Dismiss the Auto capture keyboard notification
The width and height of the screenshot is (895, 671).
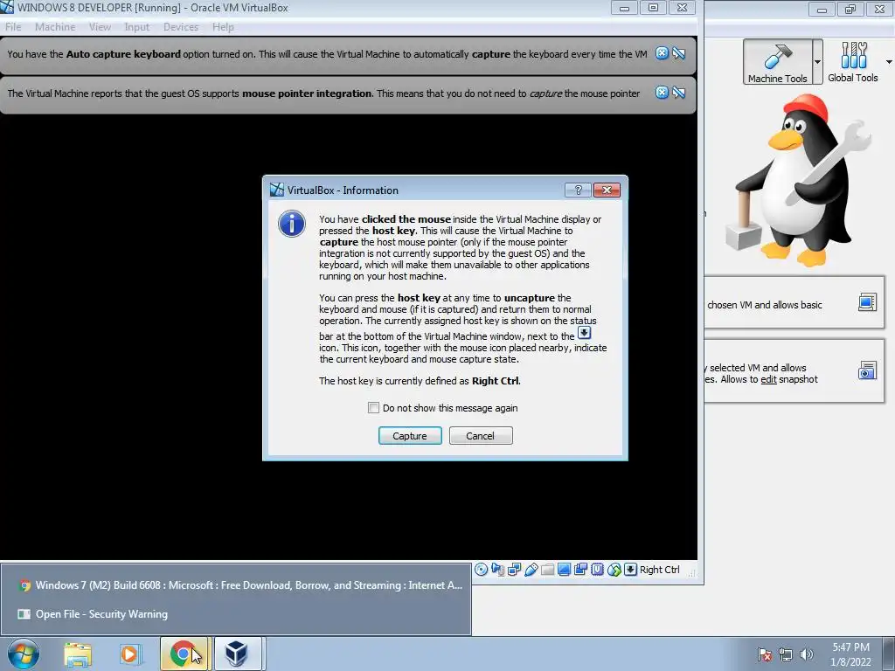coord(662,53)
